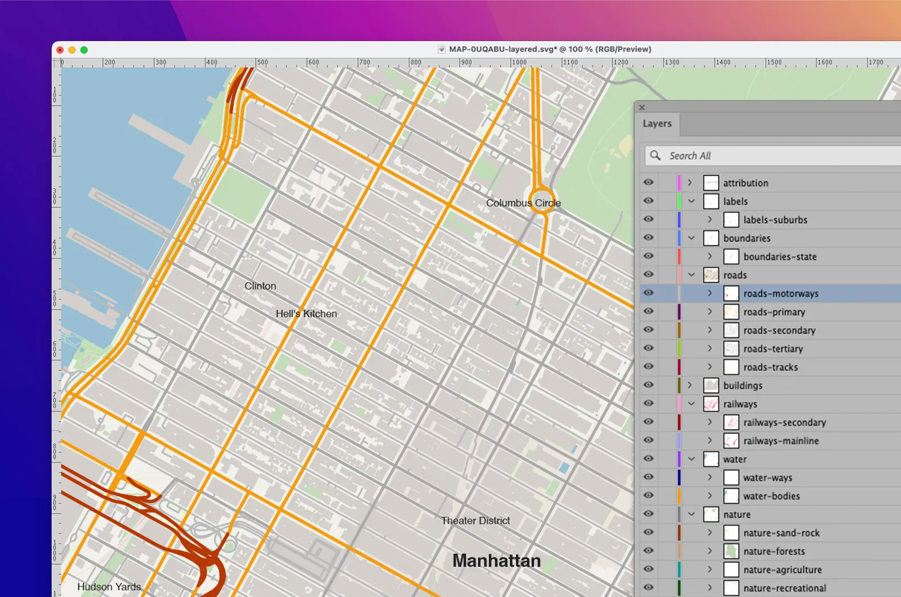
Task: Click the water-bodies layer thumbnail
Action: [731, 496]
